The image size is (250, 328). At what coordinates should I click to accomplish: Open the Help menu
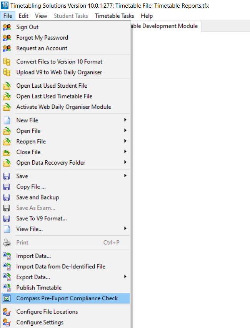pyautogui.click(x=147, y=16)
